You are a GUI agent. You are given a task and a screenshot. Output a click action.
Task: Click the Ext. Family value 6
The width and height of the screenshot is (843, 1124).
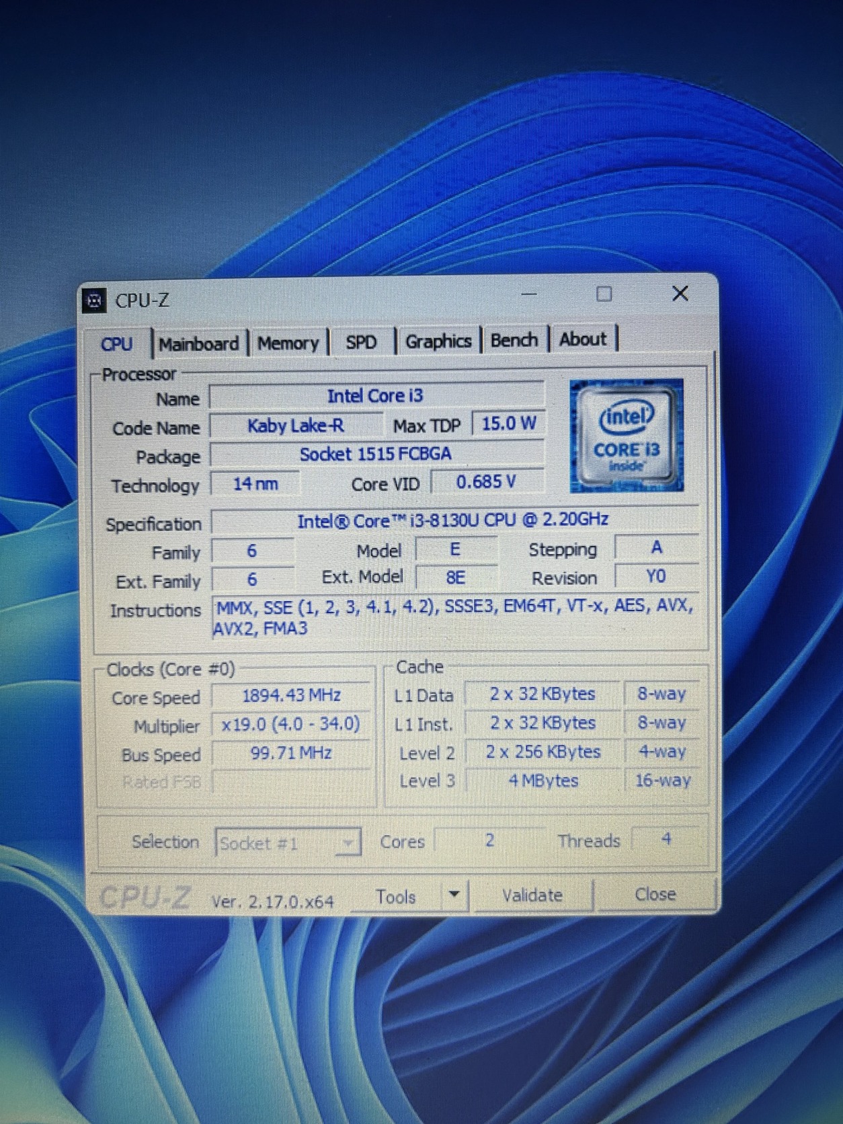tap(252, 579)
